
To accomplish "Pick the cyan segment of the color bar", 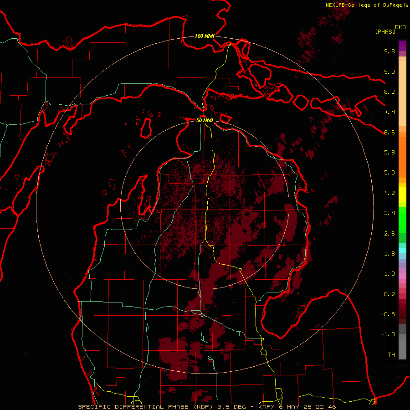I will click(x=402, y=251).
